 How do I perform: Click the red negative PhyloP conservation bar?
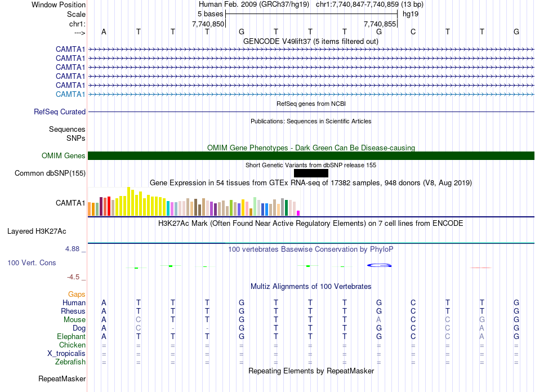click(481, 268)
